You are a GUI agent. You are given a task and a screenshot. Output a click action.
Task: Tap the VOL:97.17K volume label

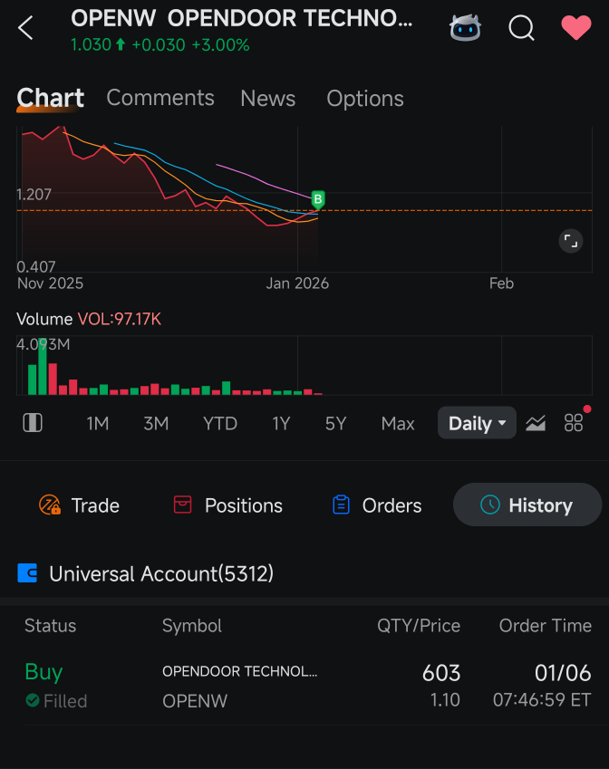tap(120, 319)
